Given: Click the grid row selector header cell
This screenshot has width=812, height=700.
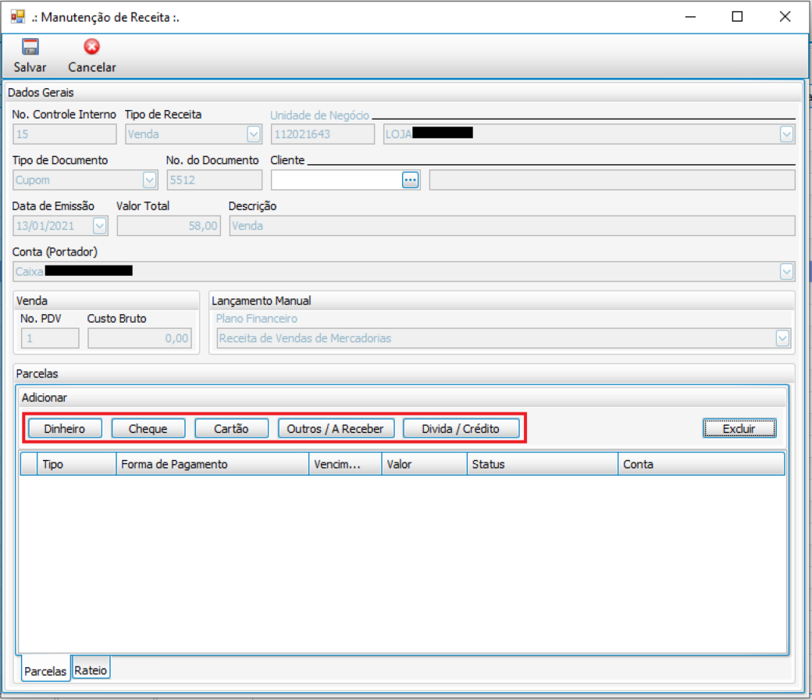Looking at the screenshot, I should [29, 464].
